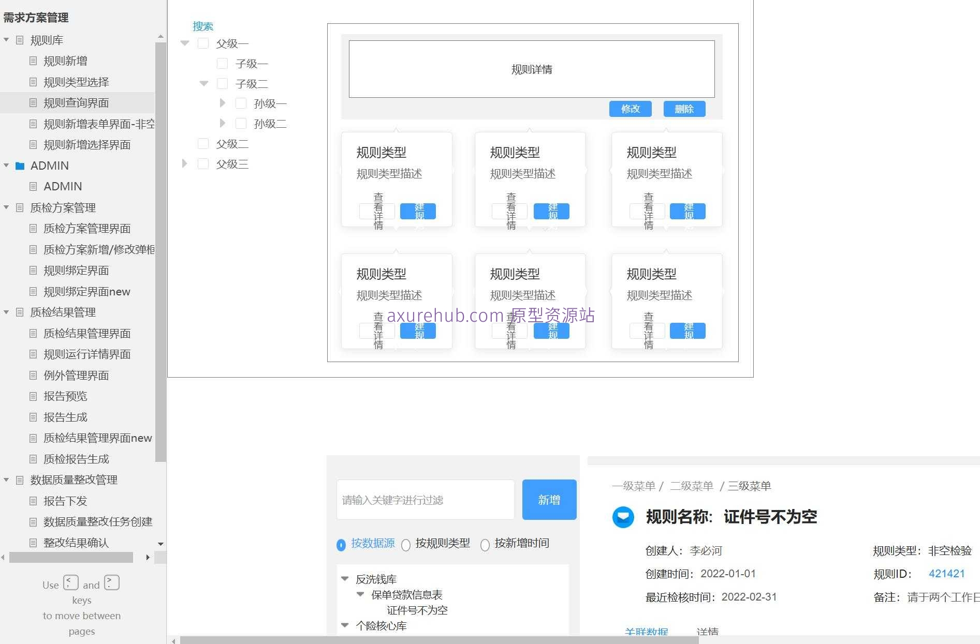Click the page icon beside 质检方案管理界面

[33, 229]
